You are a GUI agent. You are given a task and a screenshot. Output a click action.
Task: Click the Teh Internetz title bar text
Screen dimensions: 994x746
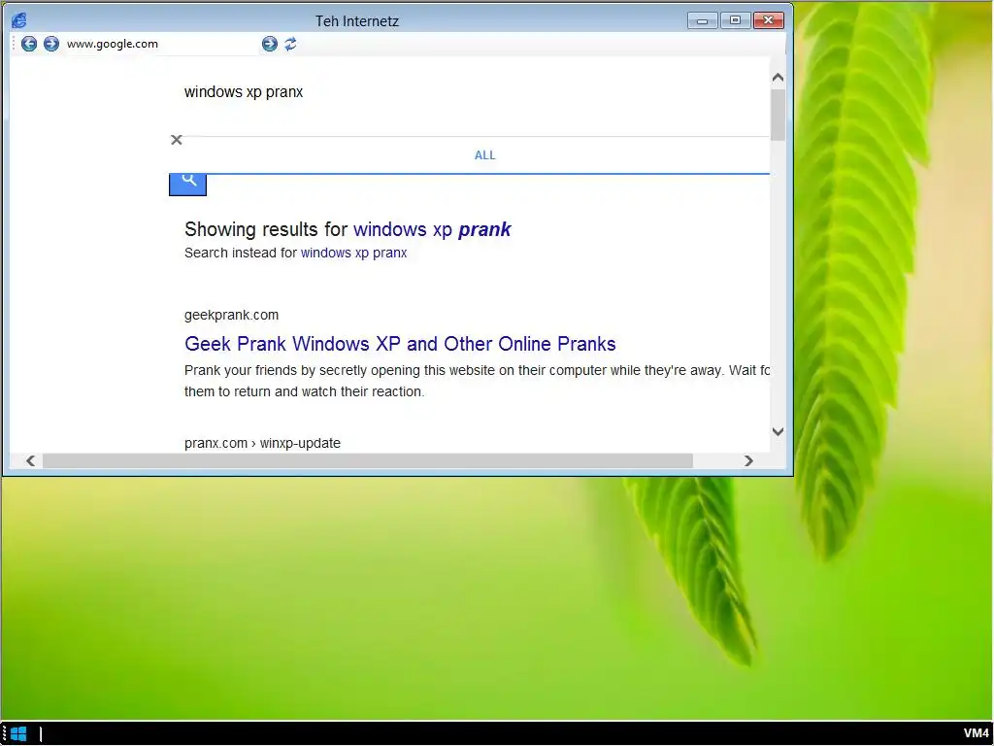tap(357, 21)
